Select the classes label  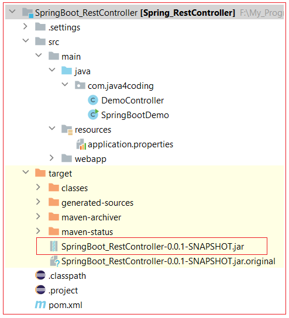pos(75,188)
